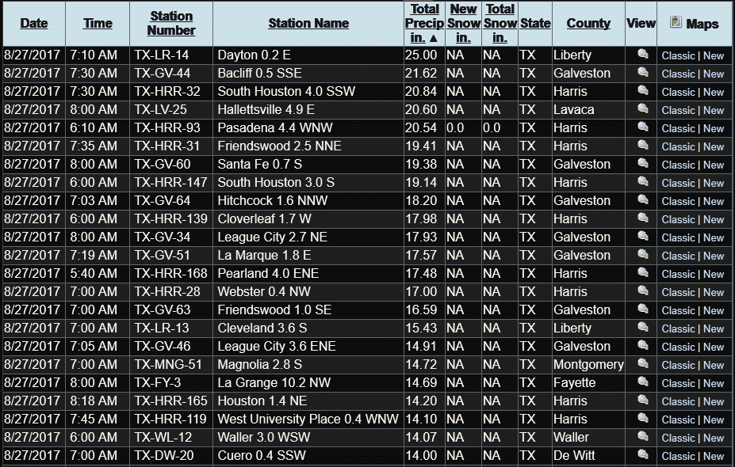
Task: Open view icon for Dayton 0.2 E row
Action: tap(643, 55)
